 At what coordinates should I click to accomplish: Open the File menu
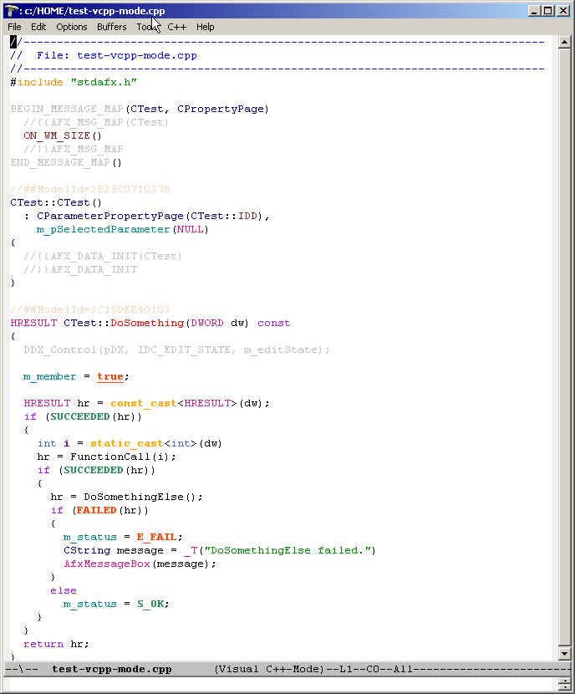coord(14,27)
